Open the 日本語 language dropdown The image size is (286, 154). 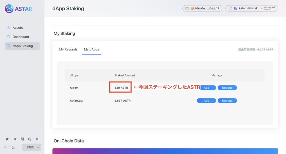pos(32,147)
